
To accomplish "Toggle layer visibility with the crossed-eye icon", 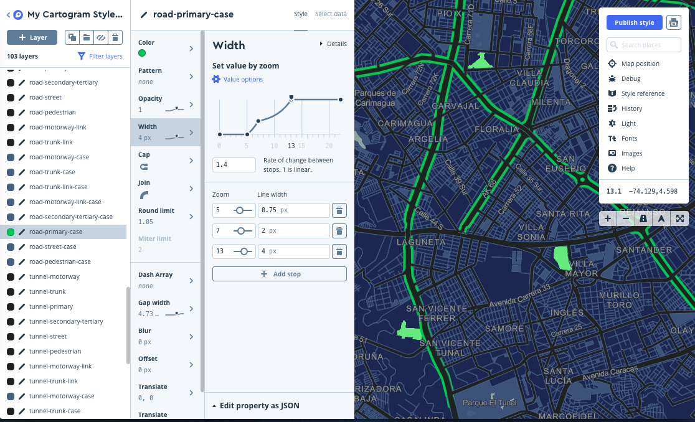I will tap(102, 37).
